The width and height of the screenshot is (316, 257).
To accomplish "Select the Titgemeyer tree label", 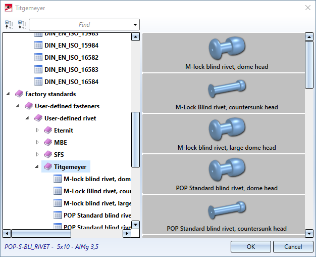I will tap(70, 166).
